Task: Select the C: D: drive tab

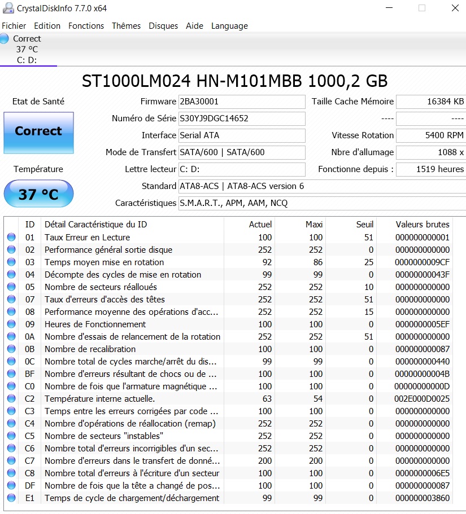Action: click(28, 49)
